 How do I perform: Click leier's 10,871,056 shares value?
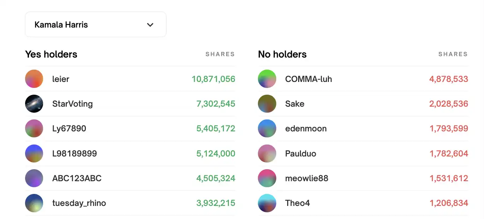point(213,79)
